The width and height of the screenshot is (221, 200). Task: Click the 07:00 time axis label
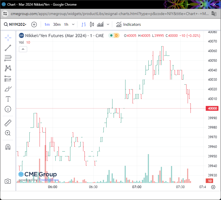coord(137,187)
